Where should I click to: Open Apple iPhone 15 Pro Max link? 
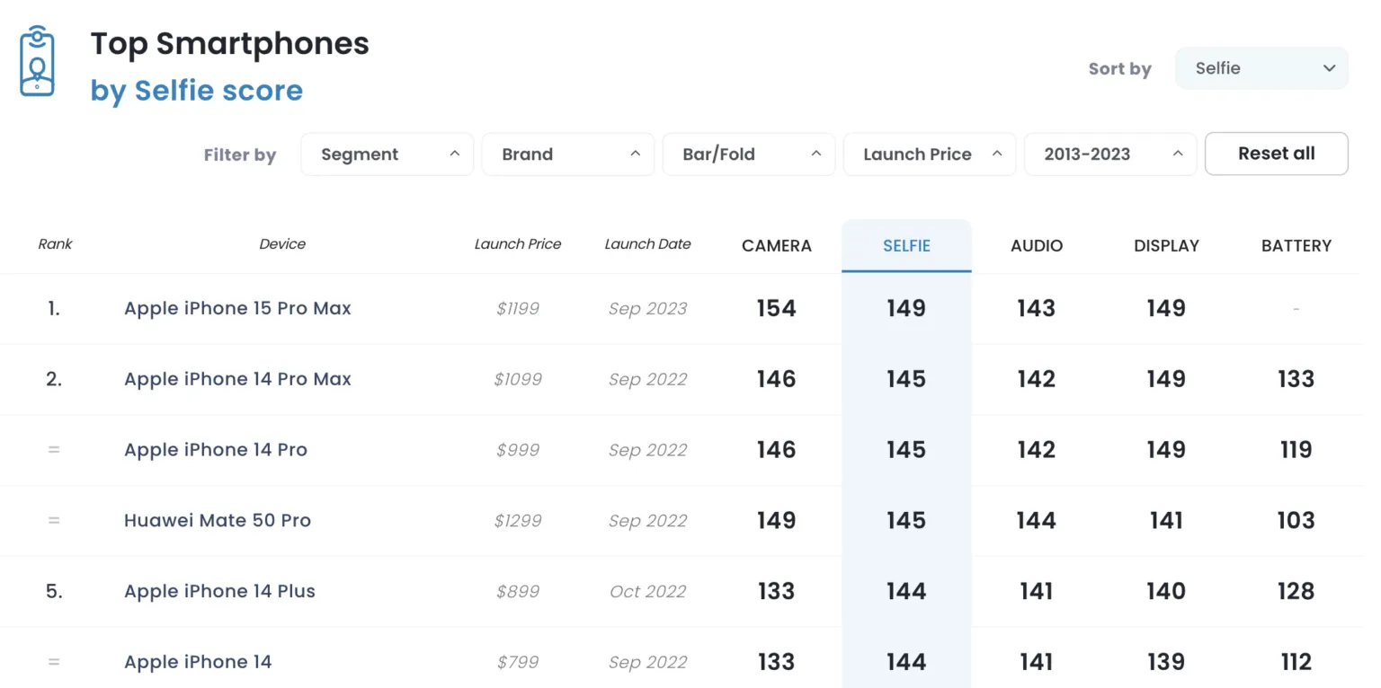pos(237,308)
